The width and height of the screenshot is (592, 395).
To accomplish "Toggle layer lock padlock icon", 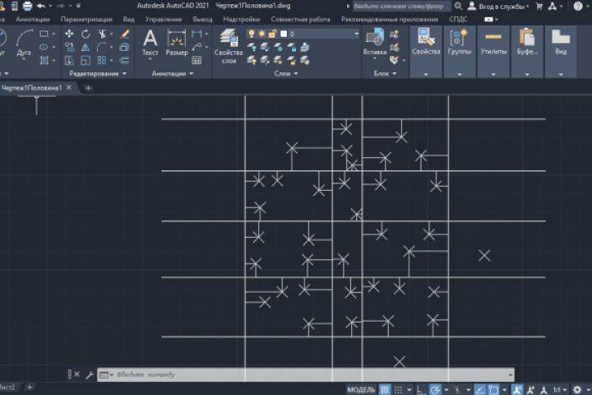I will (x=272, y=34).
